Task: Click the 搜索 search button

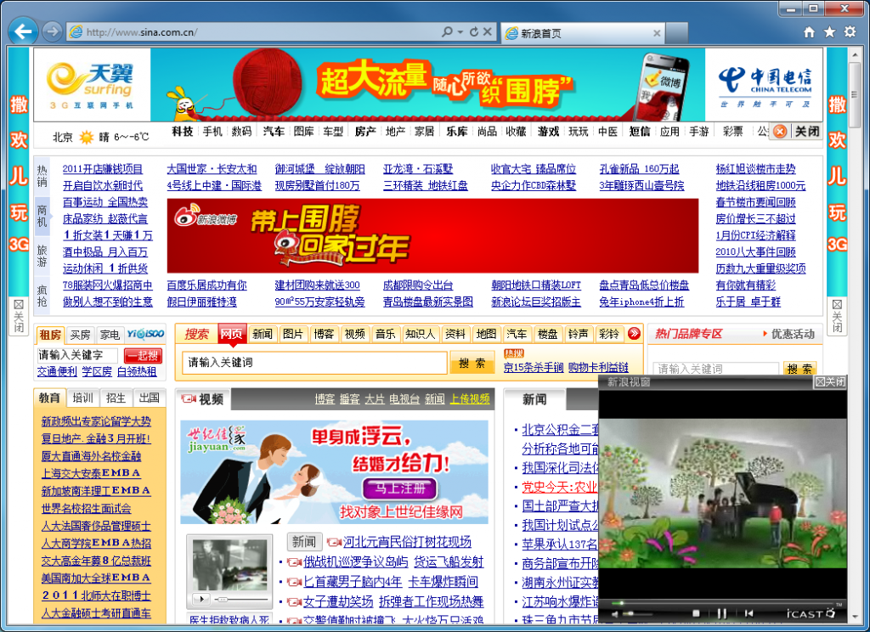Action: [x=473, y=362]
